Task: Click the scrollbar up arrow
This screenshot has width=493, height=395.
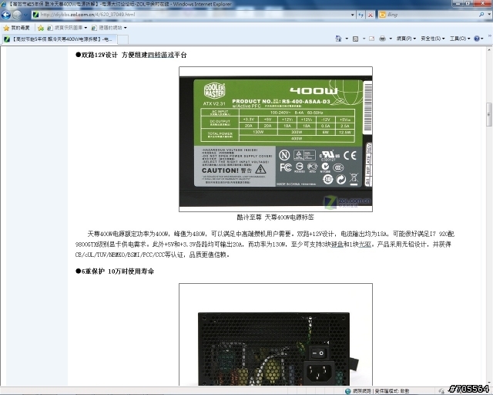Action: pos(489,50)
